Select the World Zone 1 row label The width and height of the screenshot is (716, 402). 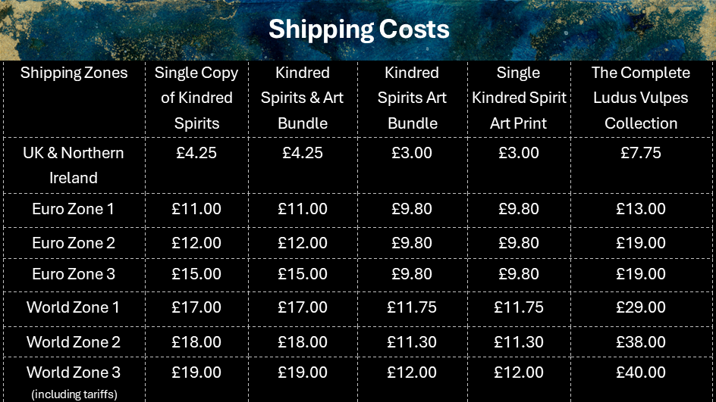coord(74,307)
